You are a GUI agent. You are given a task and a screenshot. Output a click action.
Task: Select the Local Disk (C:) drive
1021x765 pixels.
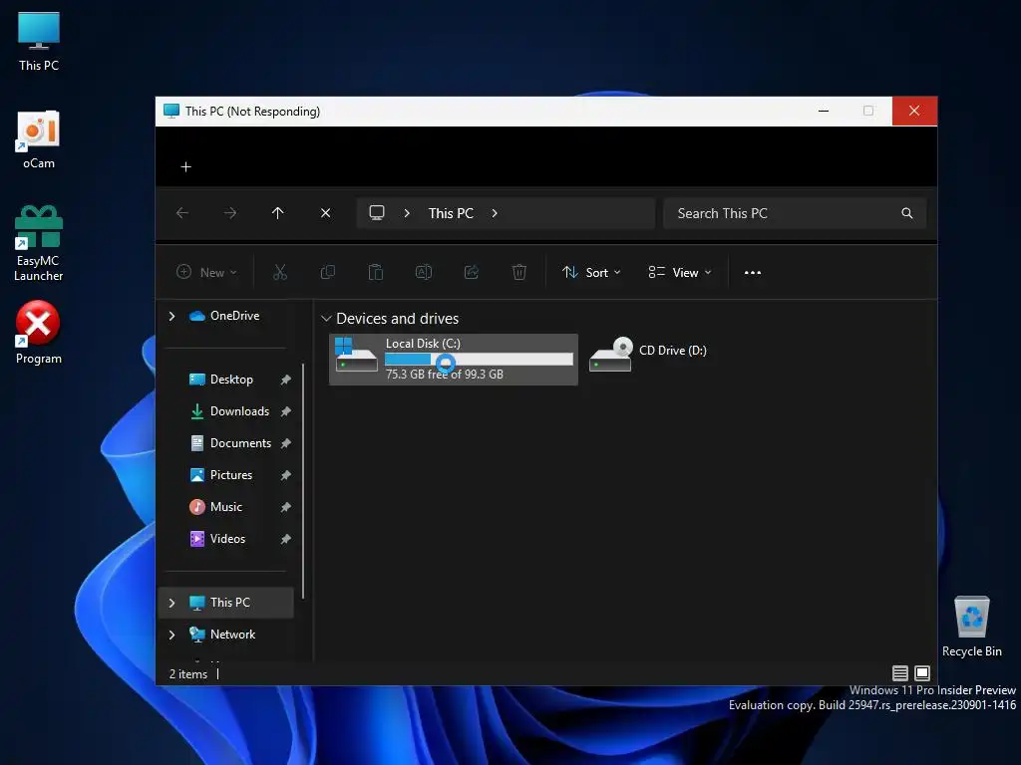tap(454, 359)
